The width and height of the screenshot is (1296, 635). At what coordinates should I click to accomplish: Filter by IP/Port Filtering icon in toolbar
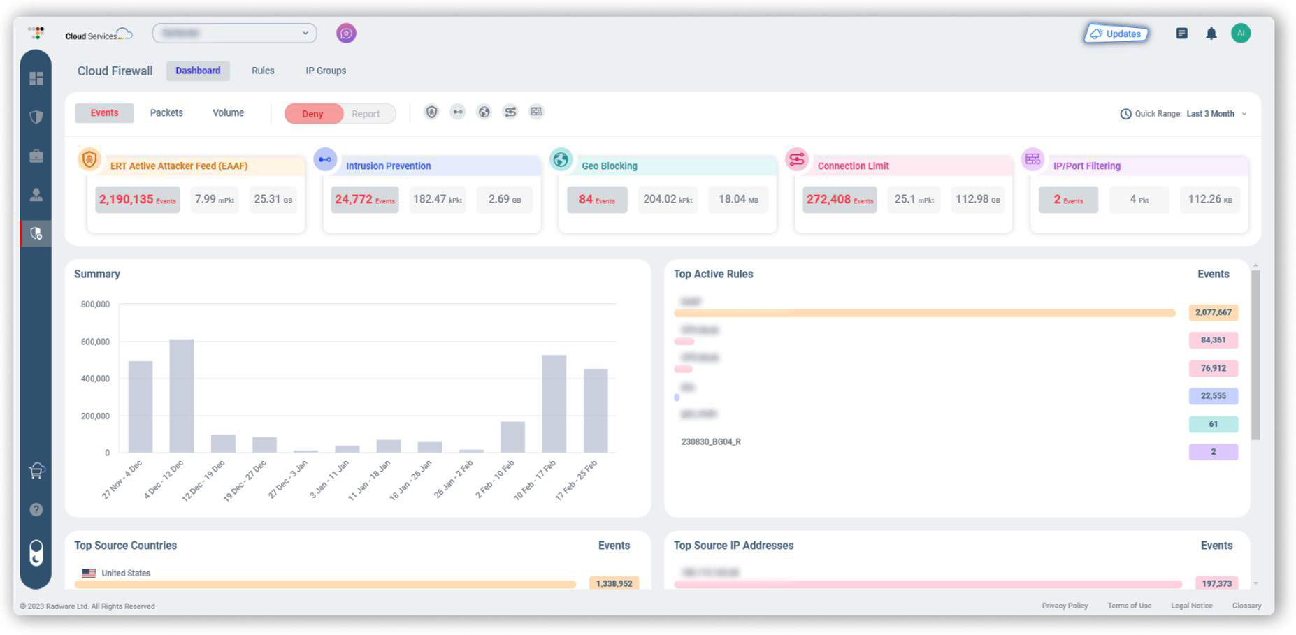point(536,112)
